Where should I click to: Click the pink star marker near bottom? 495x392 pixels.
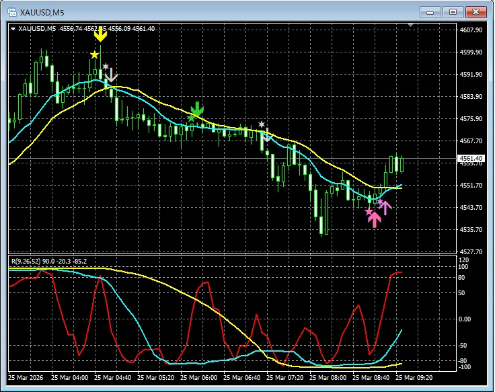369,212
